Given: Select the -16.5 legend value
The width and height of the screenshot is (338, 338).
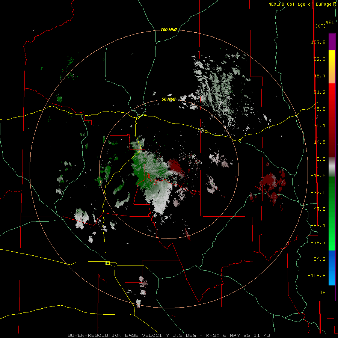Looking at the screenshot, I should (318, 176).
